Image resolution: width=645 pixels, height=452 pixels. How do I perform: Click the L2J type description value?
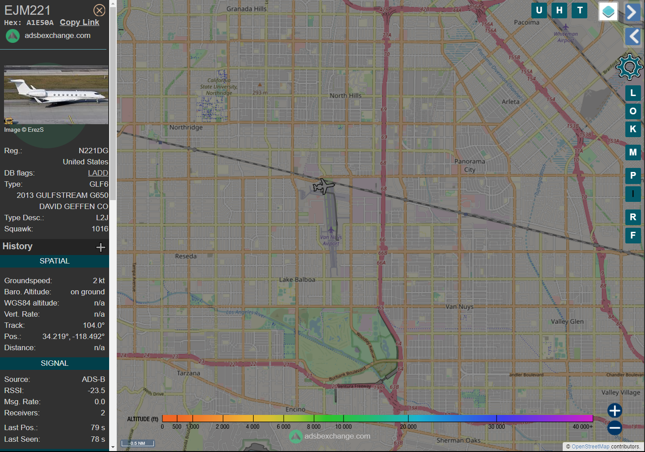(102, 218)
